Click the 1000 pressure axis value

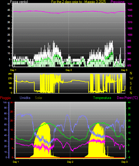coord(130,35)
